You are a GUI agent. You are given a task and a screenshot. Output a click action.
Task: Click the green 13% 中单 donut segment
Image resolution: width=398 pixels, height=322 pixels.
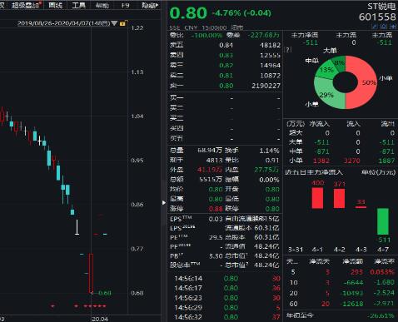pos(326,70)
